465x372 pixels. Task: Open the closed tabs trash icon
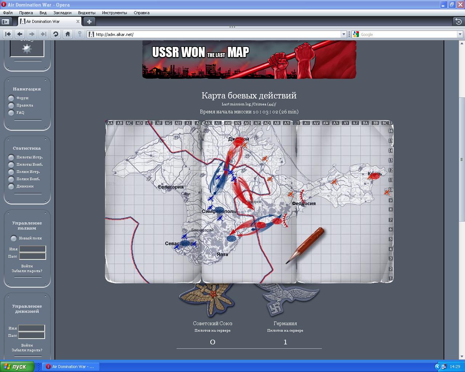[458, 21]
